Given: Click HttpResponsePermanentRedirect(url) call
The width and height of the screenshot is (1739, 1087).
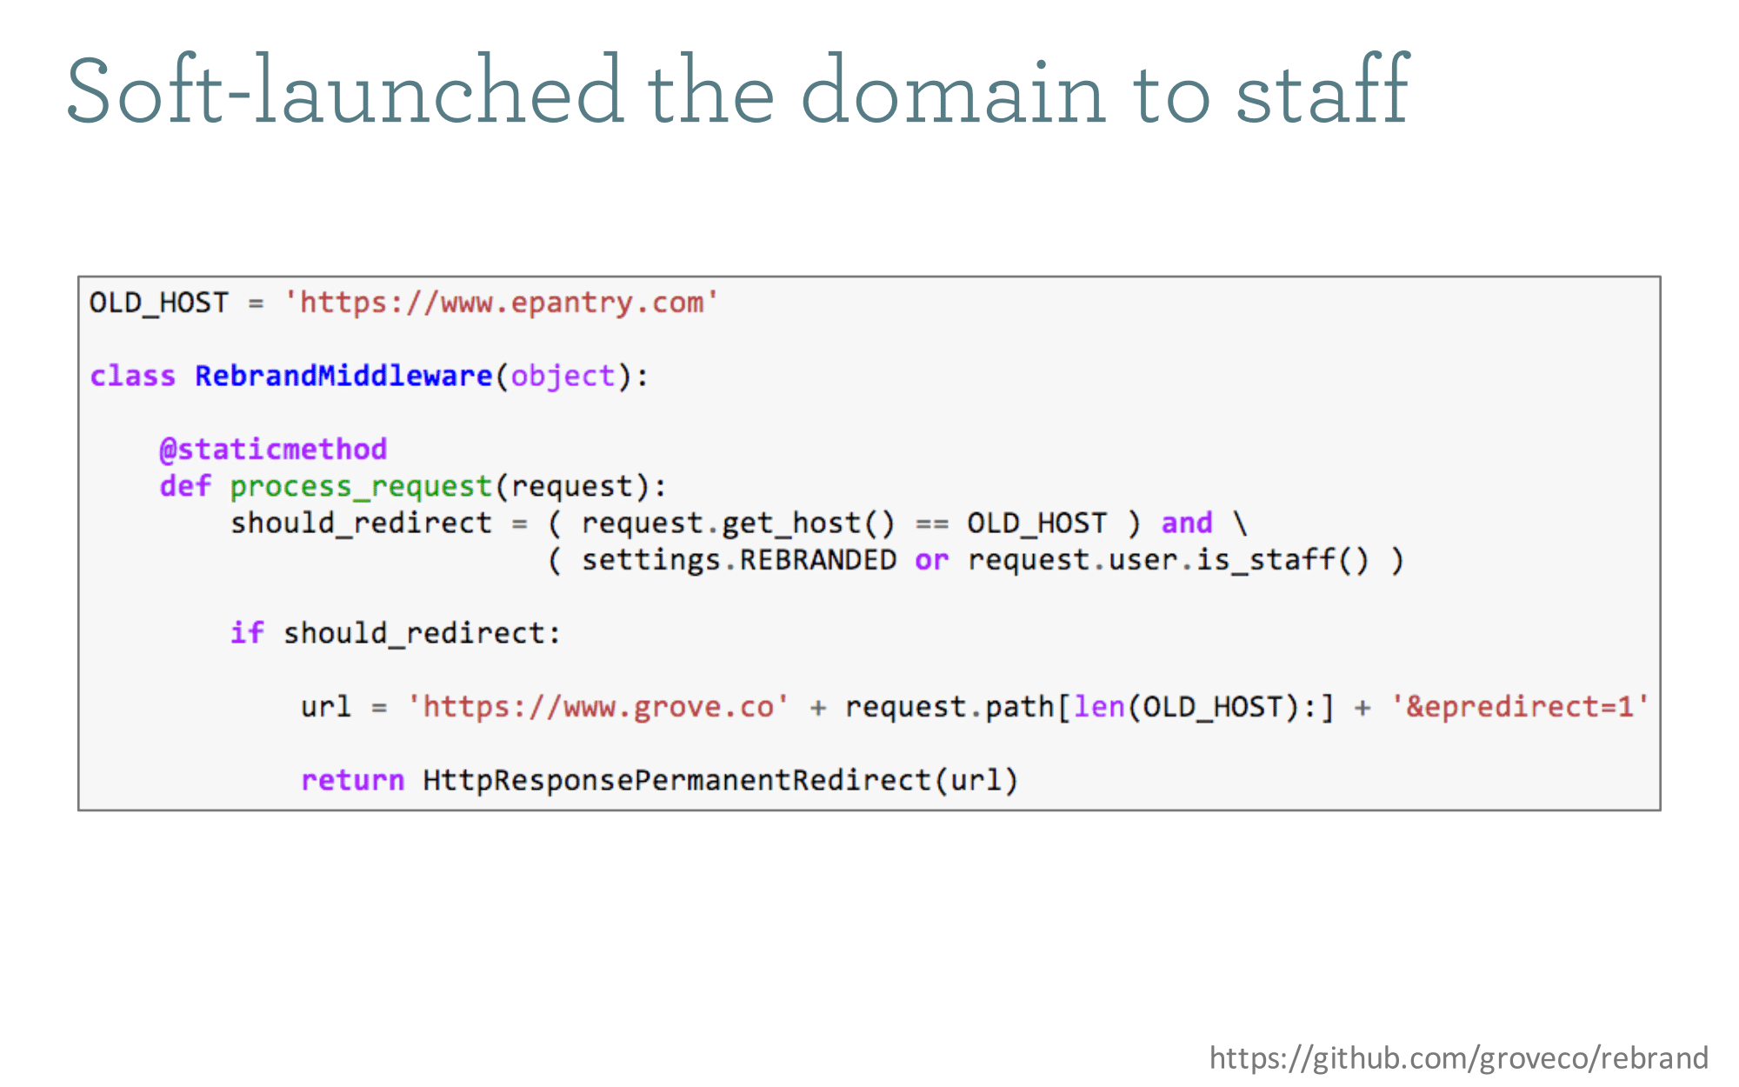Looking at the screenshot, I should point(720,780).
